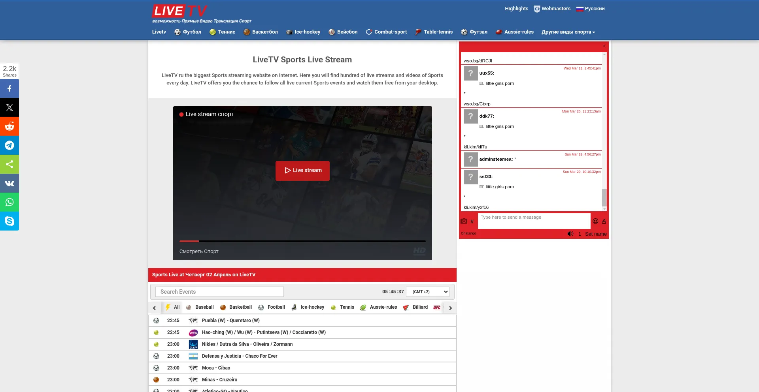Open the Бейсбол section

coord(343,32)
